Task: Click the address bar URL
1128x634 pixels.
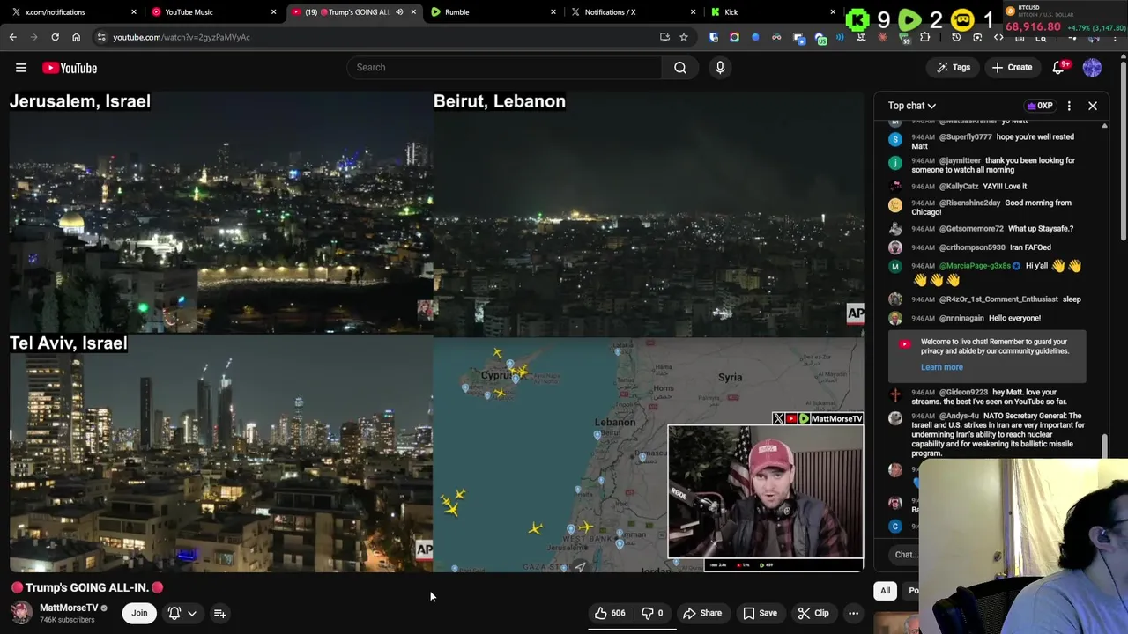Action: point(181,37)
